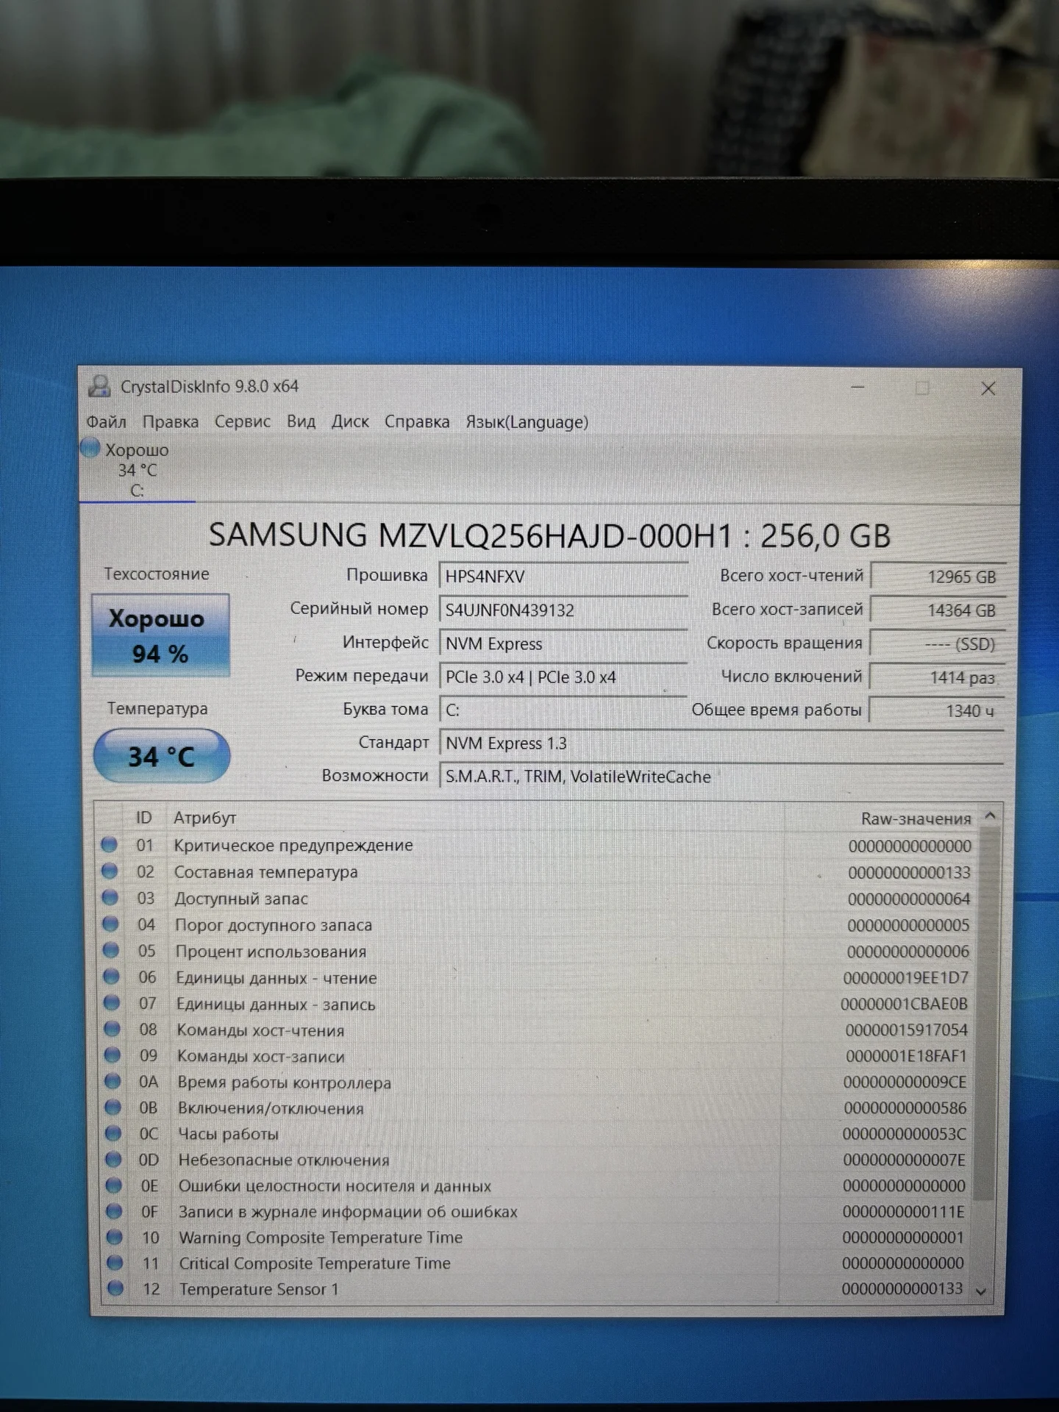This screenshot has height=1412, width=1059.
Task: Click status dot of Critical Composite Temperature Time
Action: point(115,1262)
